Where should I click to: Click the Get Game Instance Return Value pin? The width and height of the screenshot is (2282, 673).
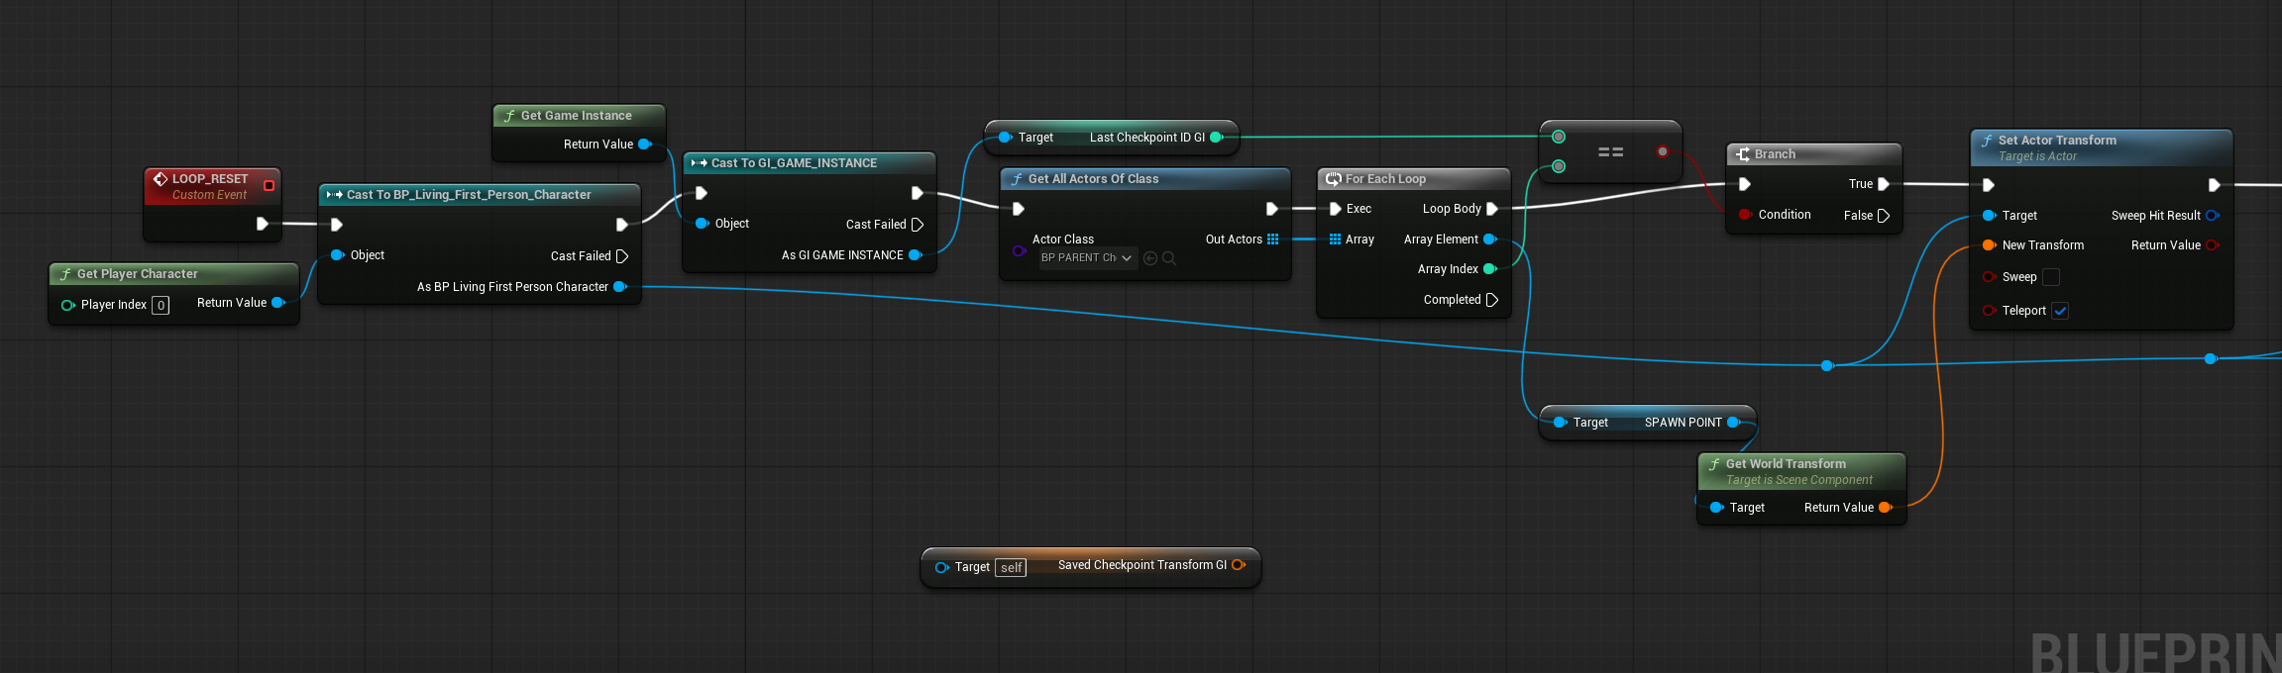645,144
